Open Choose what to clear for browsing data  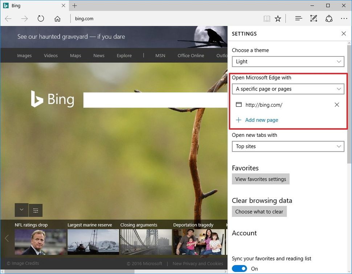(x=259, y=211)
